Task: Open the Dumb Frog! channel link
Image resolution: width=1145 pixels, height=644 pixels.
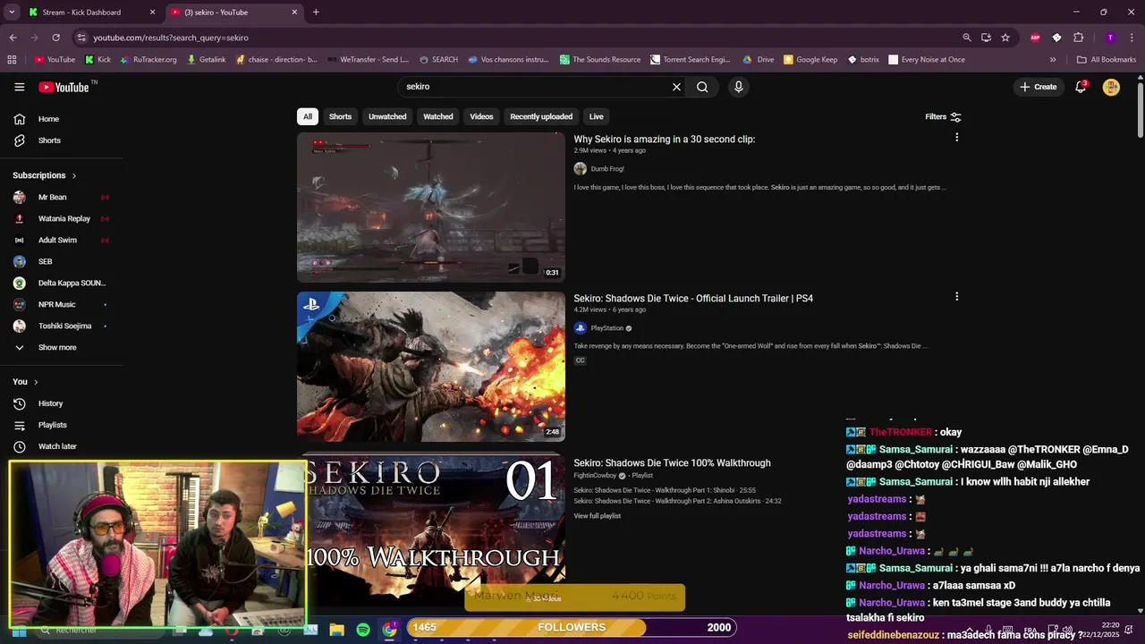Action: point(607,169)
